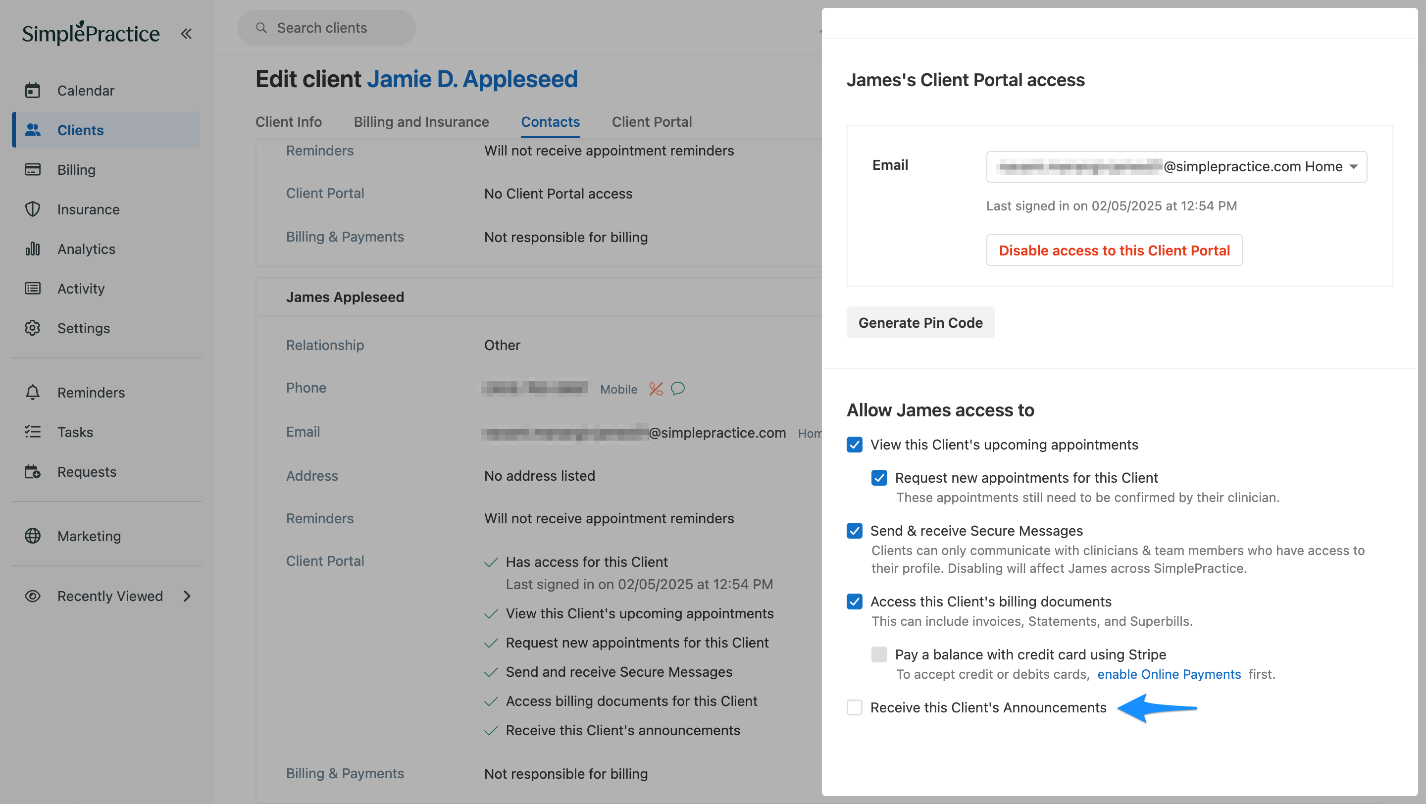Image resolution: width=1426 pixels, height=804 pixels.
Task: Open Insurance in the sidebar
Action: [x=106, y=209]
